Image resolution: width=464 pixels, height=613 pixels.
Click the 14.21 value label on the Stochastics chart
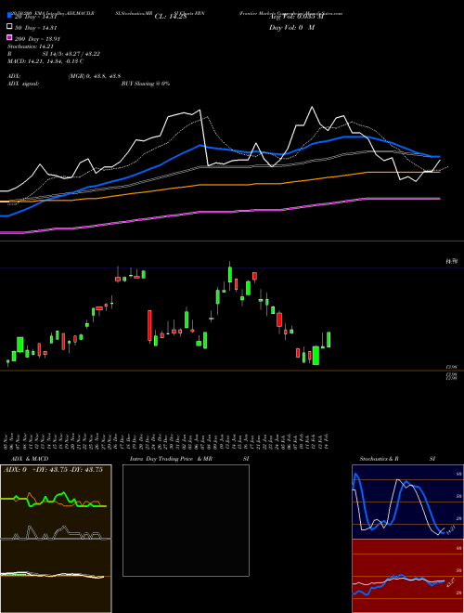pyautogui.click(x=451, y=530)
